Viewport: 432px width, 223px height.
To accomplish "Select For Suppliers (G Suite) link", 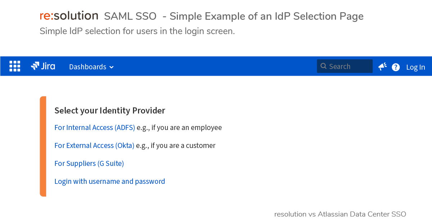I will pyautogui.click(x=89, y=163).
